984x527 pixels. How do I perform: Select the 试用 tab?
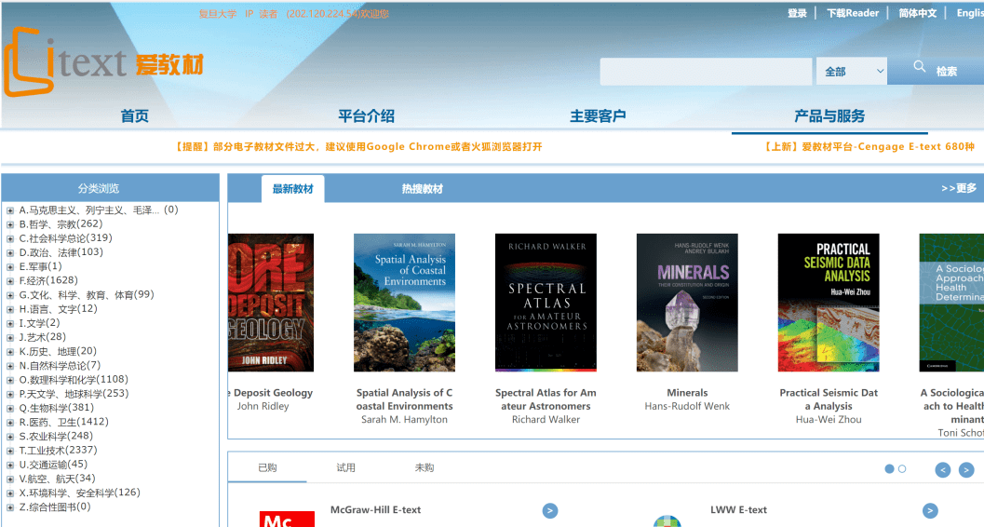[345, 467]
